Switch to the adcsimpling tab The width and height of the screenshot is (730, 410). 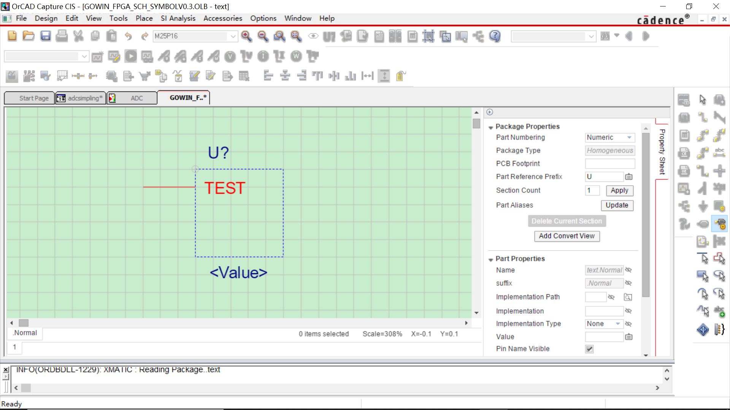pyautogui.click(x=81, y=98)
